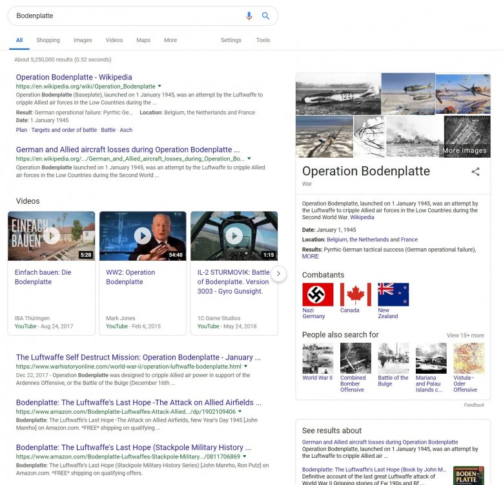This screenshot has width=503, height=485.
Task: Open IL-2 STURMOVIK Battle of Bodenplatte title
Action: (233, 282)
